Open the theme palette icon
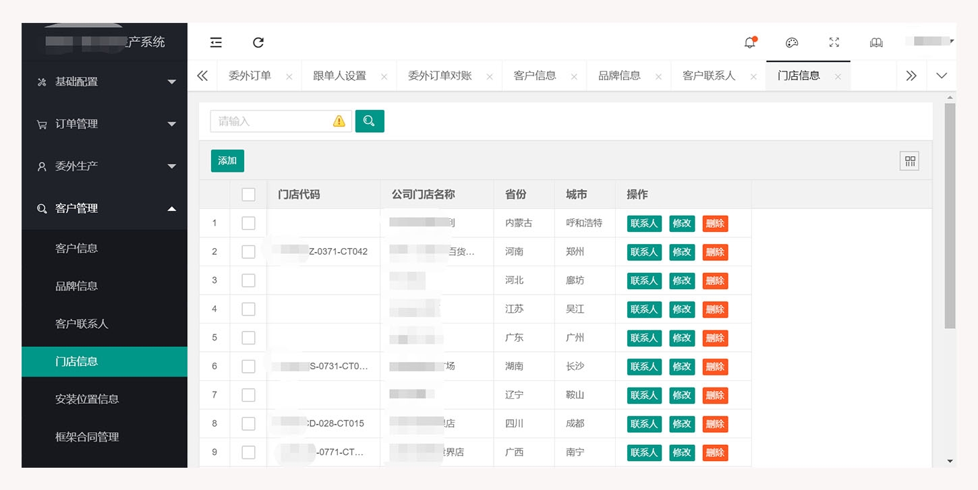The width and height of the screenshot is (978, 490). pos(792,42)
